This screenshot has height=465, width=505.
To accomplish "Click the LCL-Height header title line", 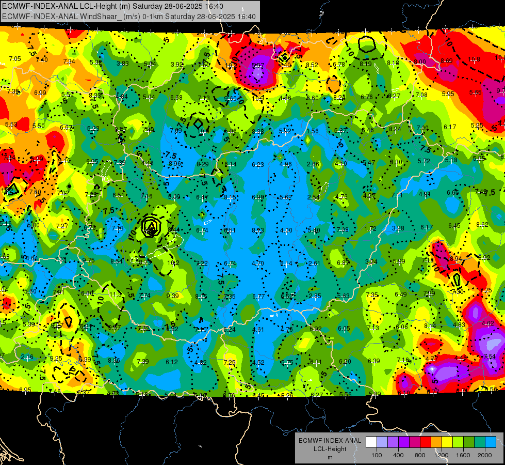I will 112,6.
